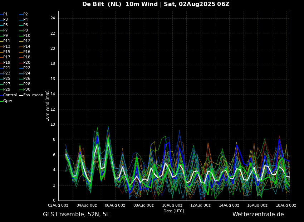The height and width of the screenshot is (222, 304).
Task: Click the Date (UTC) axis label
Action: click(174, 211)
